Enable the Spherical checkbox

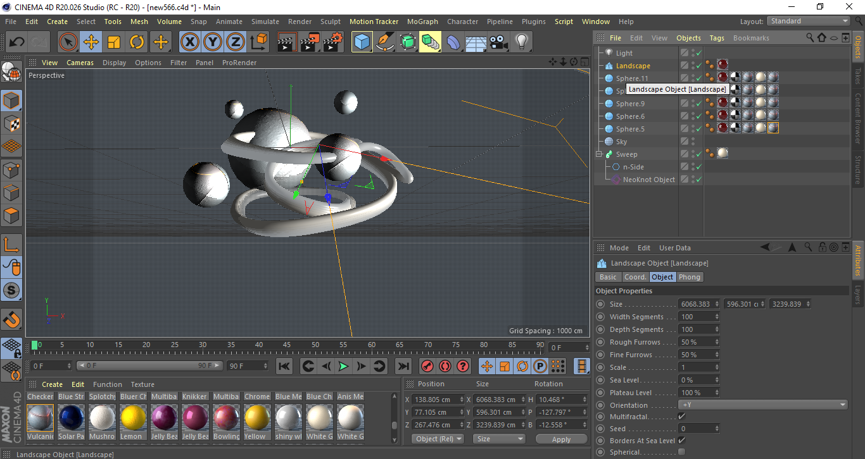pyautogui.click(x=681, y=452)
